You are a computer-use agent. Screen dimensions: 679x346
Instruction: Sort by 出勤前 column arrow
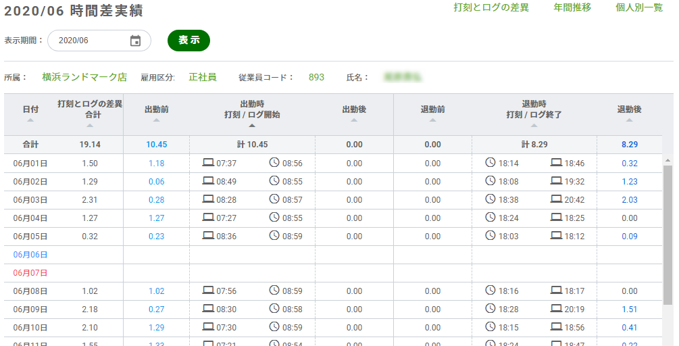click(x=156, y=120)
